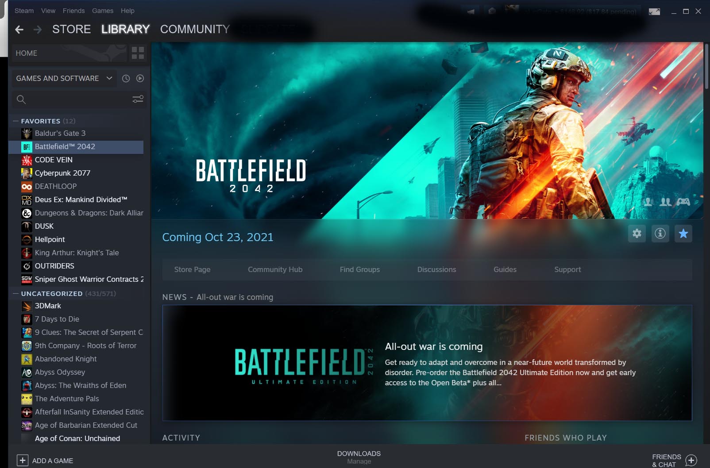710x468 pixels.
Task: Open the Find Groups link
Action: pyautogui.click(x=360, y=269)
